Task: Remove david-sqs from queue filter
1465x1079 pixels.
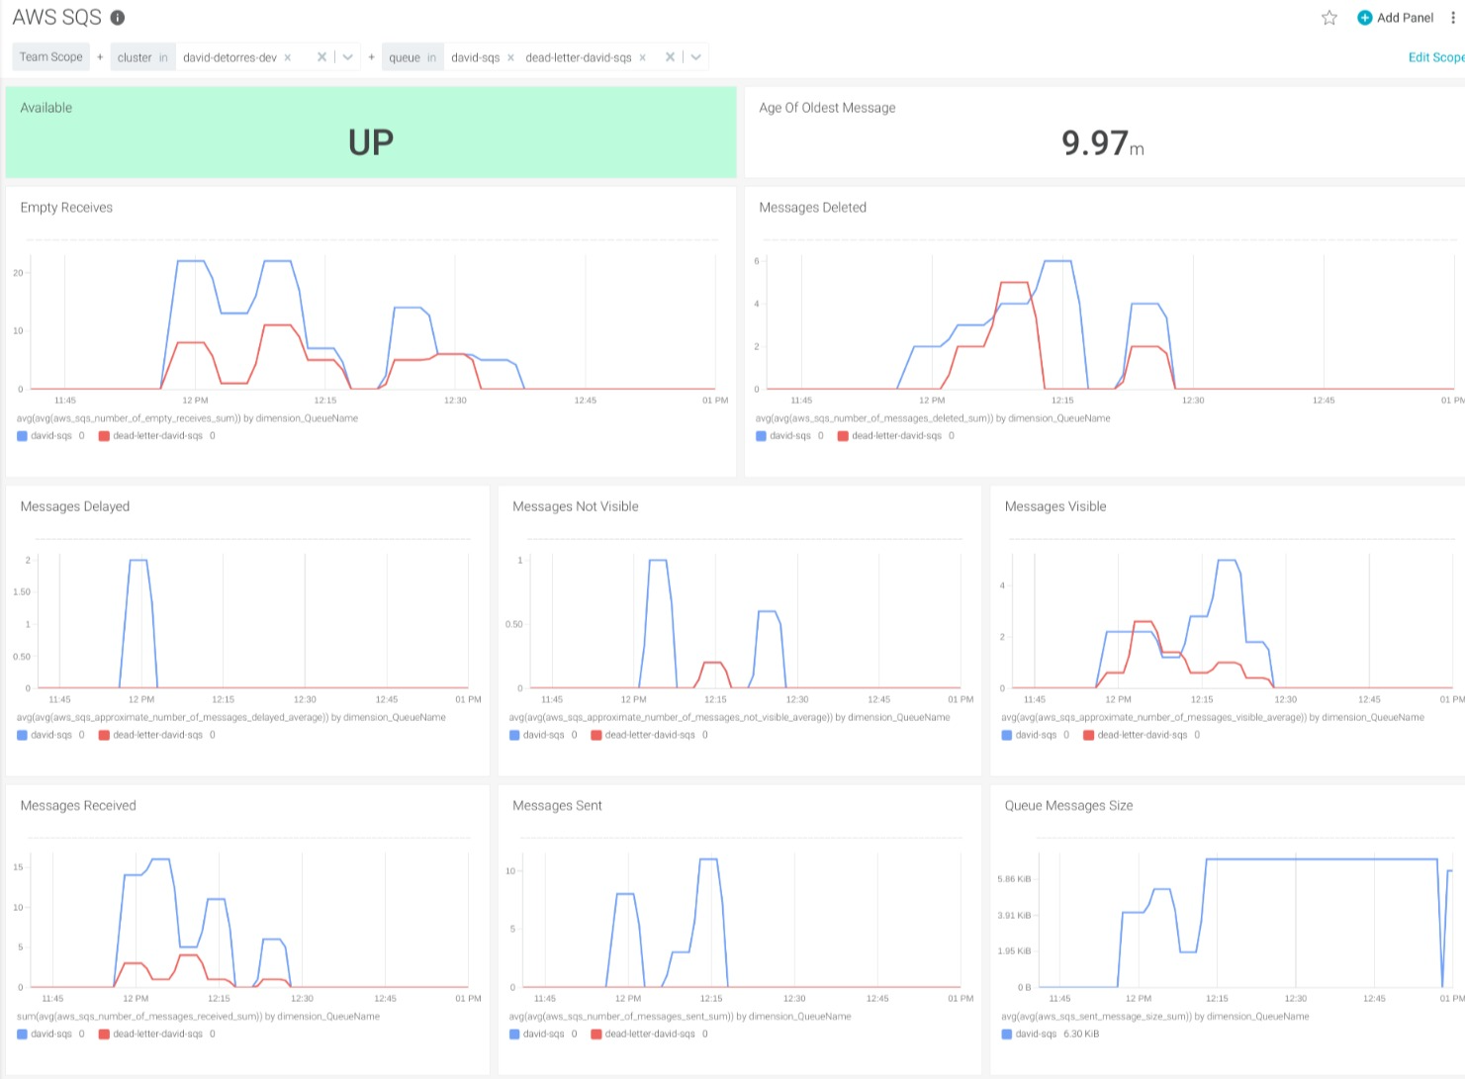Action: 510,57
